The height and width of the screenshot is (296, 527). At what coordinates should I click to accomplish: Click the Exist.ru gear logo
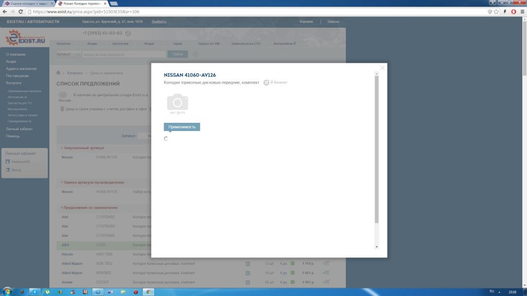[x=25, y=38]
